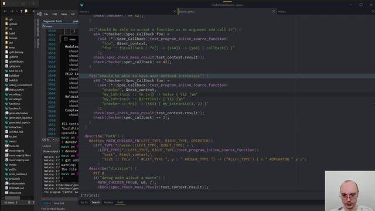Click the Explorer back arrow

(5, 11)
